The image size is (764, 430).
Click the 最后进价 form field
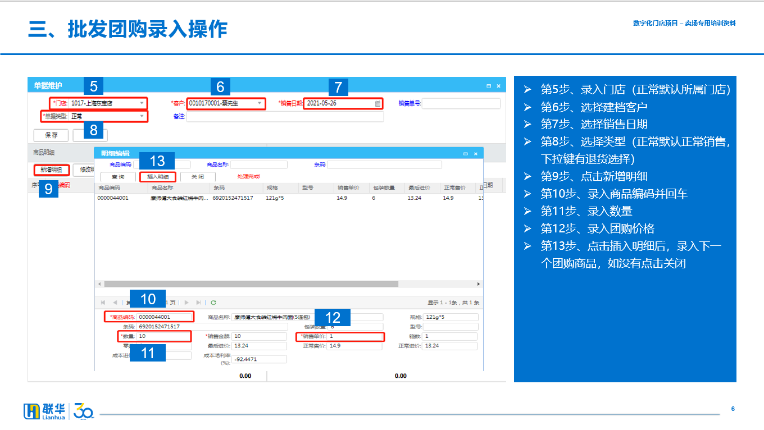260,346
